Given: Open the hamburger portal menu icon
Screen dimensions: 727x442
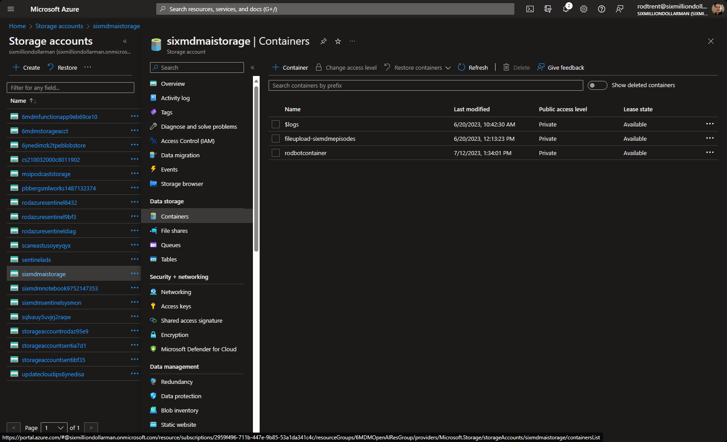Looking at the screenshot, I should (x=11, y=9).
